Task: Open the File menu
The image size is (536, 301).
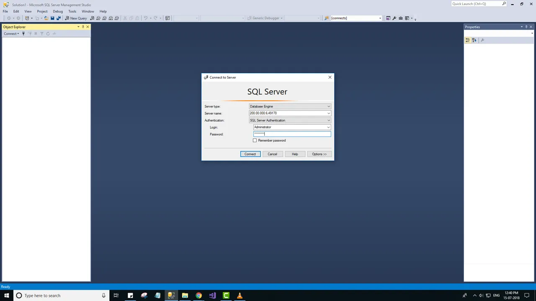Action: click(x=5, y=11)
